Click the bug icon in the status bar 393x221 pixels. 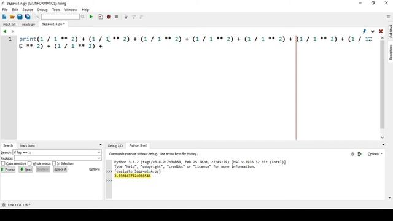tap(4, 205)
